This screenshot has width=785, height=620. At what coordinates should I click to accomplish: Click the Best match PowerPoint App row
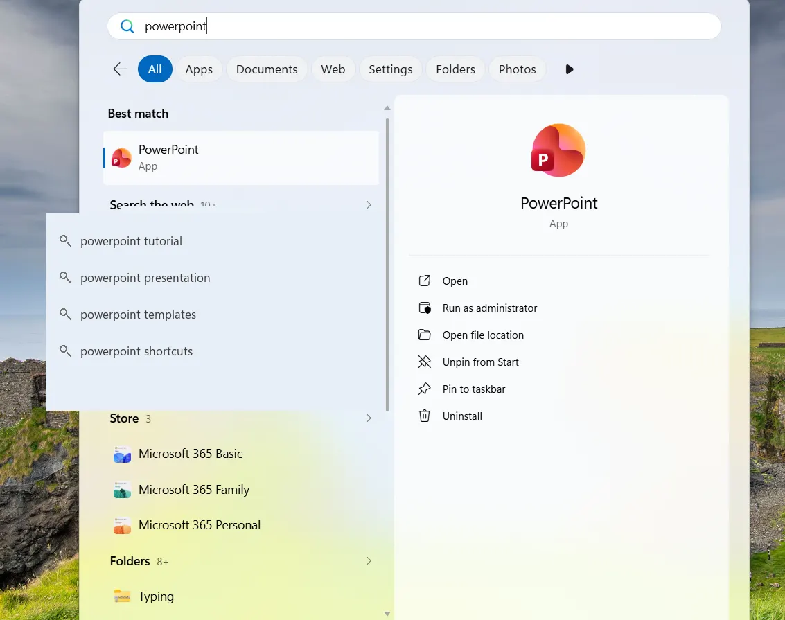click(241, 158)
